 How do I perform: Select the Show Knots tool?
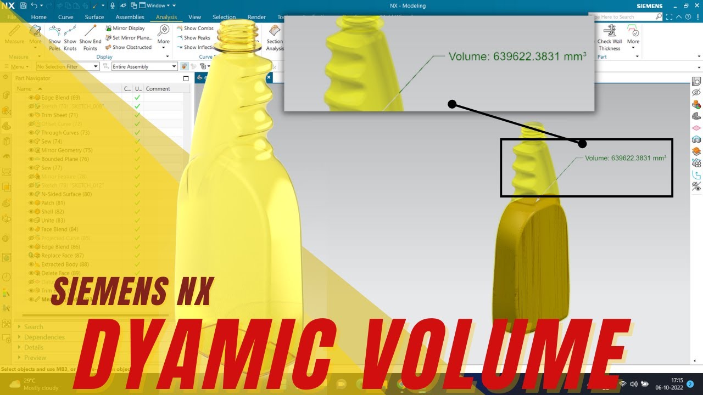point(70,38)
